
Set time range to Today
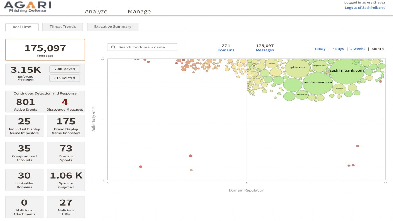point(320,49)
